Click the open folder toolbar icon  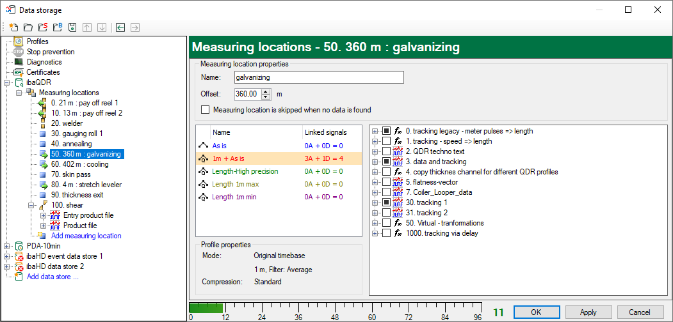coord(28,28)
